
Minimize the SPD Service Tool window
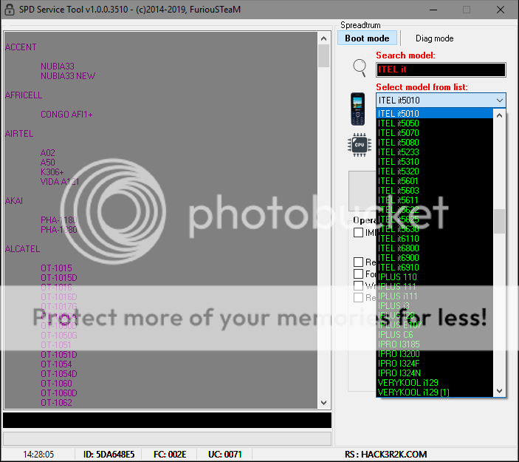tap(433, 10)
